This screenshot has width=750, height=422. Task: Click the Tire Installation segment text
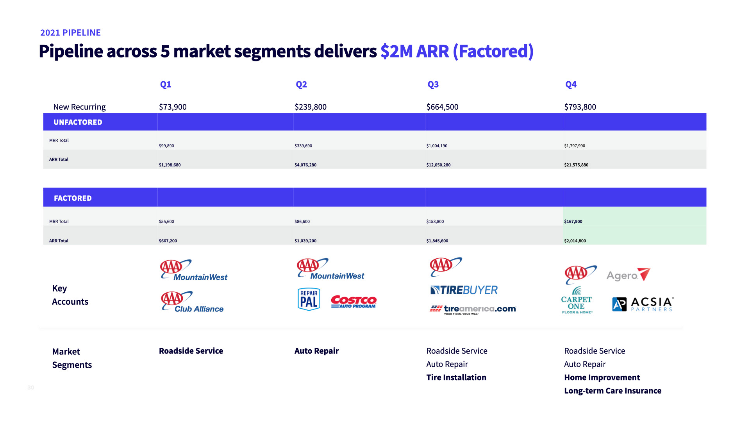coord(456,377)
